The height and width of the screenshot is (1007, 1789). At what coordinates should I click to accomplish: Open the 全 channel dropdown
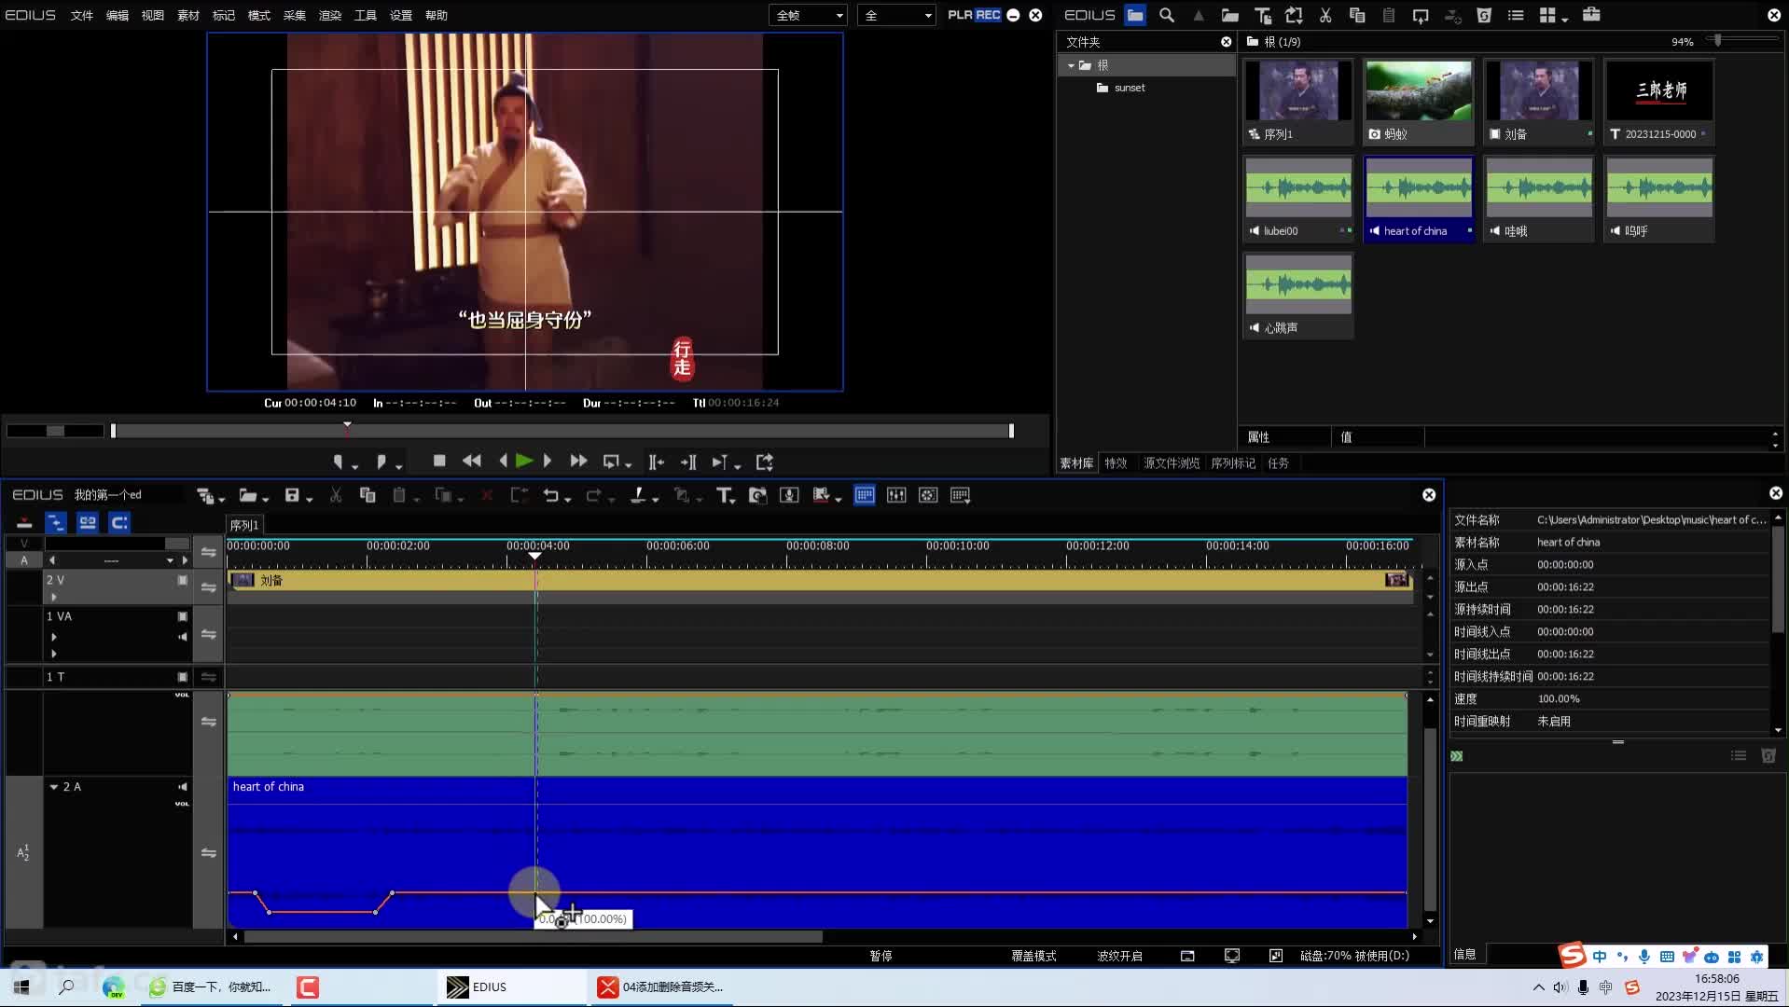coord(896,15)
